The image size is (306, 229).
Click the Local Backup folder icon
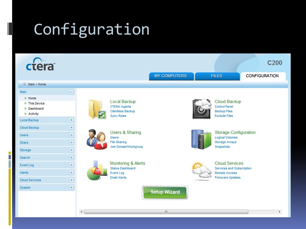point(97,109)
